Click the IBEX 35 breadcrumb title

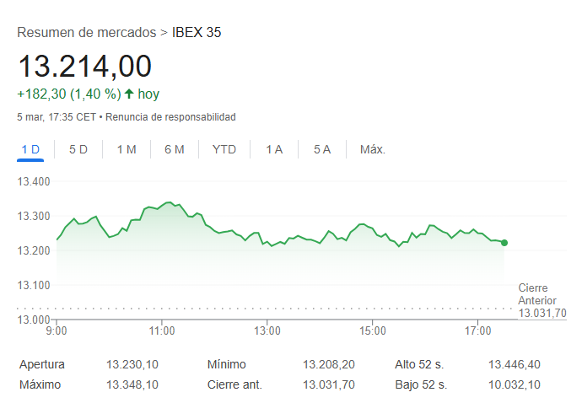tap(197, 33)
